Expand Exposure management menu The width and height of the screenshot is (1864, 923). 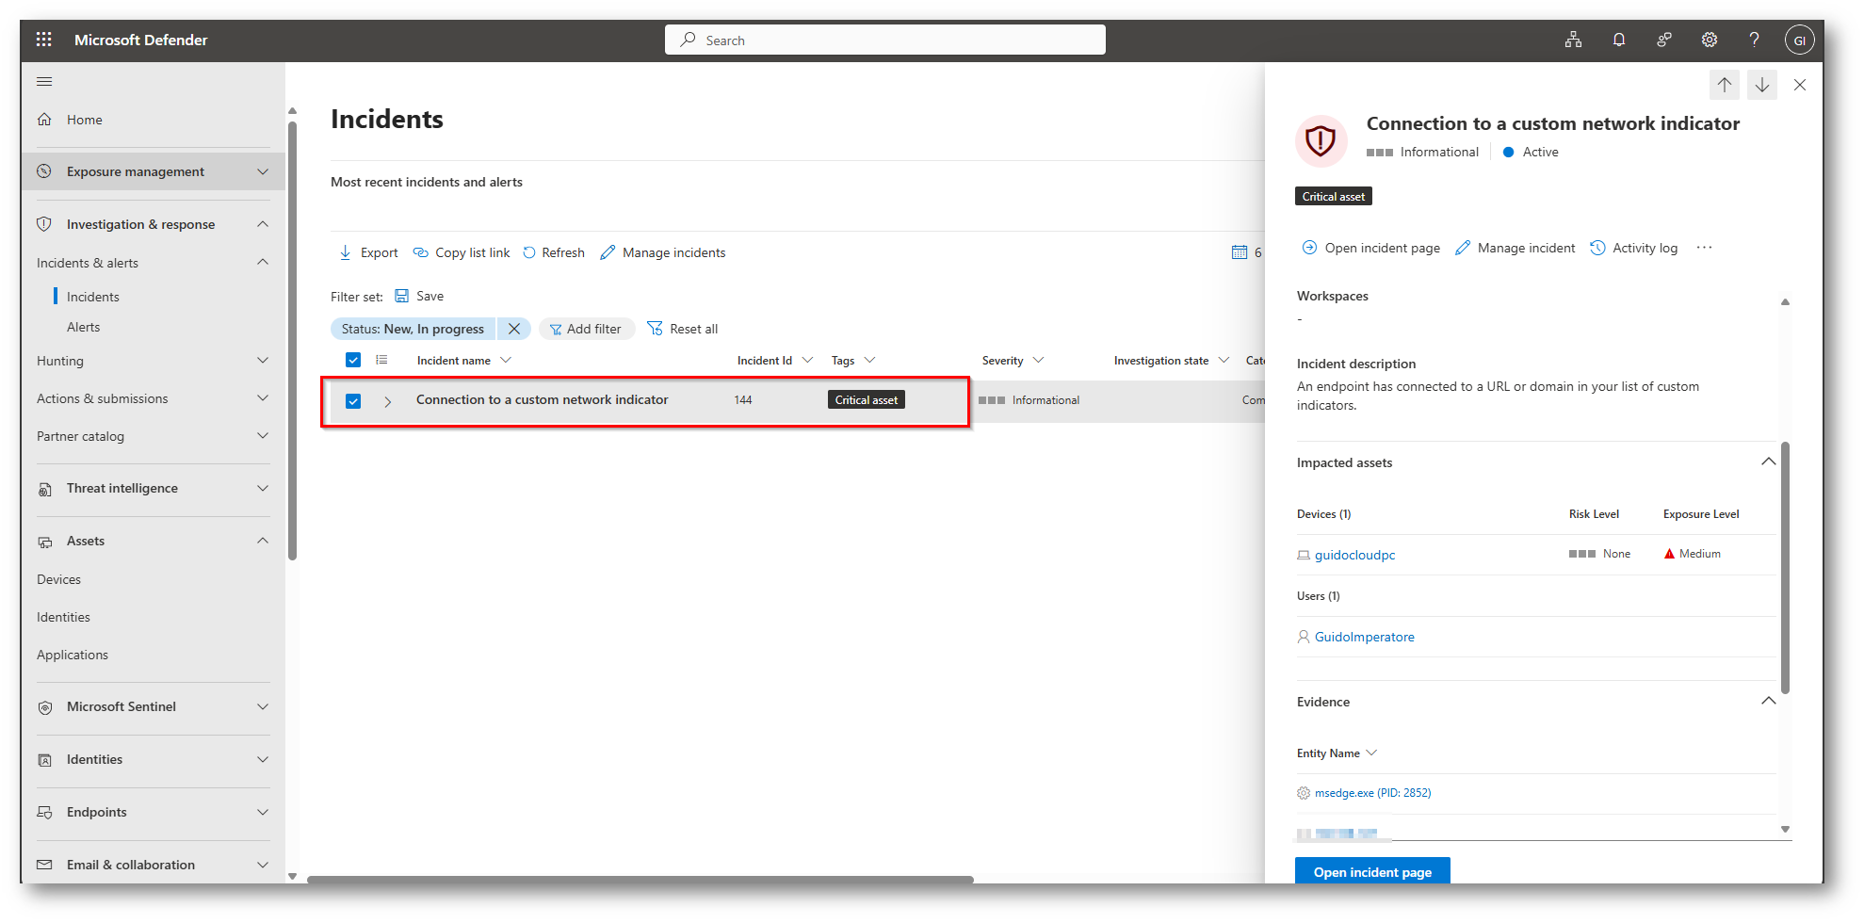coord(153,171)
